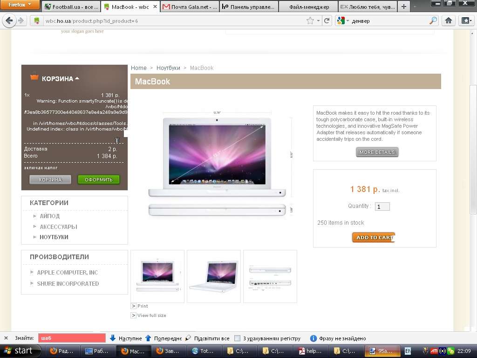
Task: Switch to Люблю тебя tab
Action: tap(368, 7)
